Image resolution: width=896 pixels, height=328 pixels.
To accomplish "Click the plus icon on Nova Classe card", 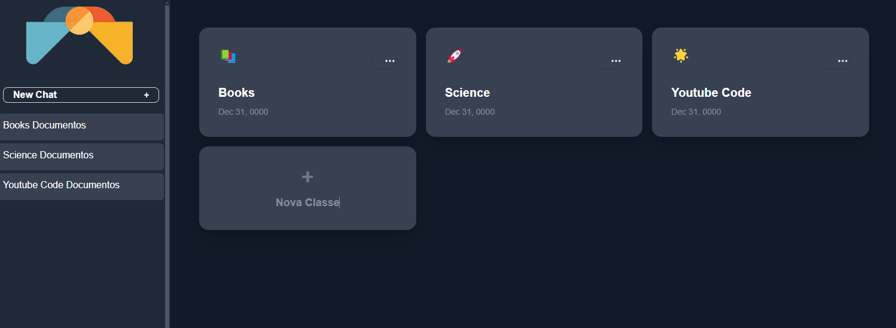I will point(307,177).
